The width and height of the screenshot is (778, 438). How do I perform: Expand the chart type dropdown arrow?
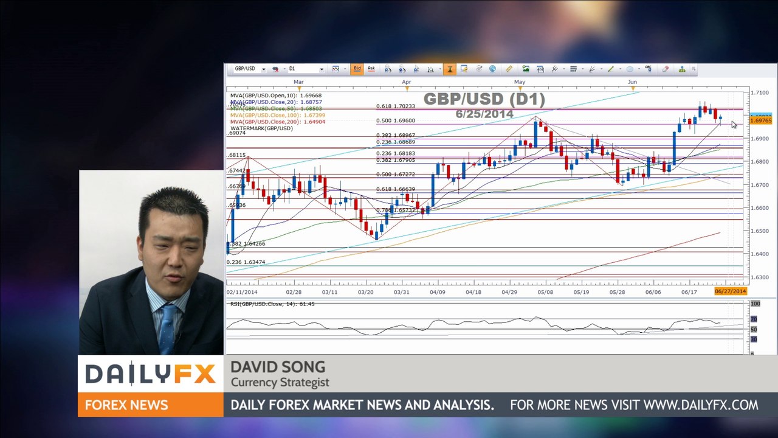pyautogui.click(x=345, y=69)
